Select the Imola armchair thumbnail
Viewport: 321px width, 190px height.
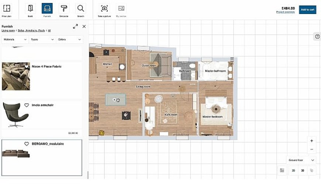[x=16, y=115]
